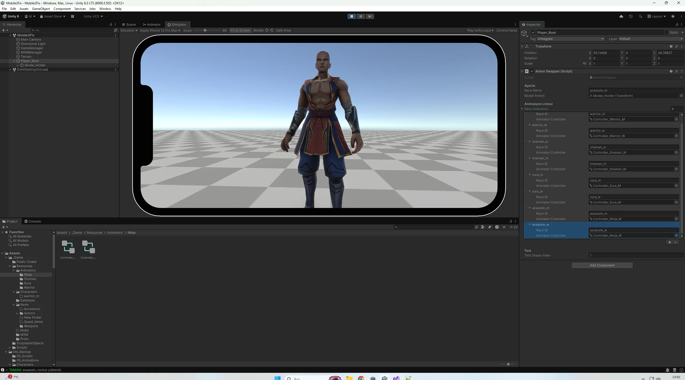Open the Apple iPhone 12 Pro Max dropdown

tap(160, 30)
